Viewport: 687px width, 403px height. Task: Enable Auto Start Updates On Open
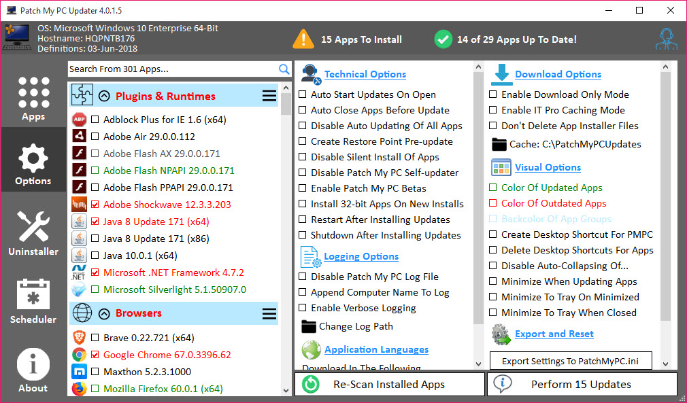302,94
